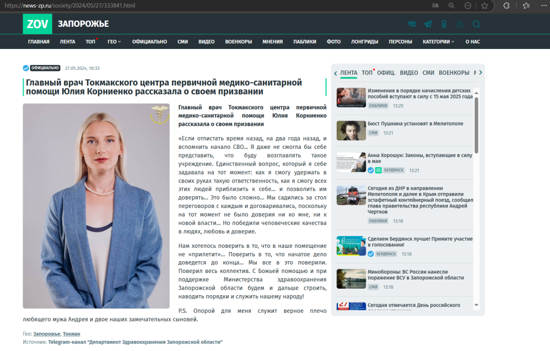Open the МНЕНИЯ menu item
550x351 pixels.
point(272,42)
